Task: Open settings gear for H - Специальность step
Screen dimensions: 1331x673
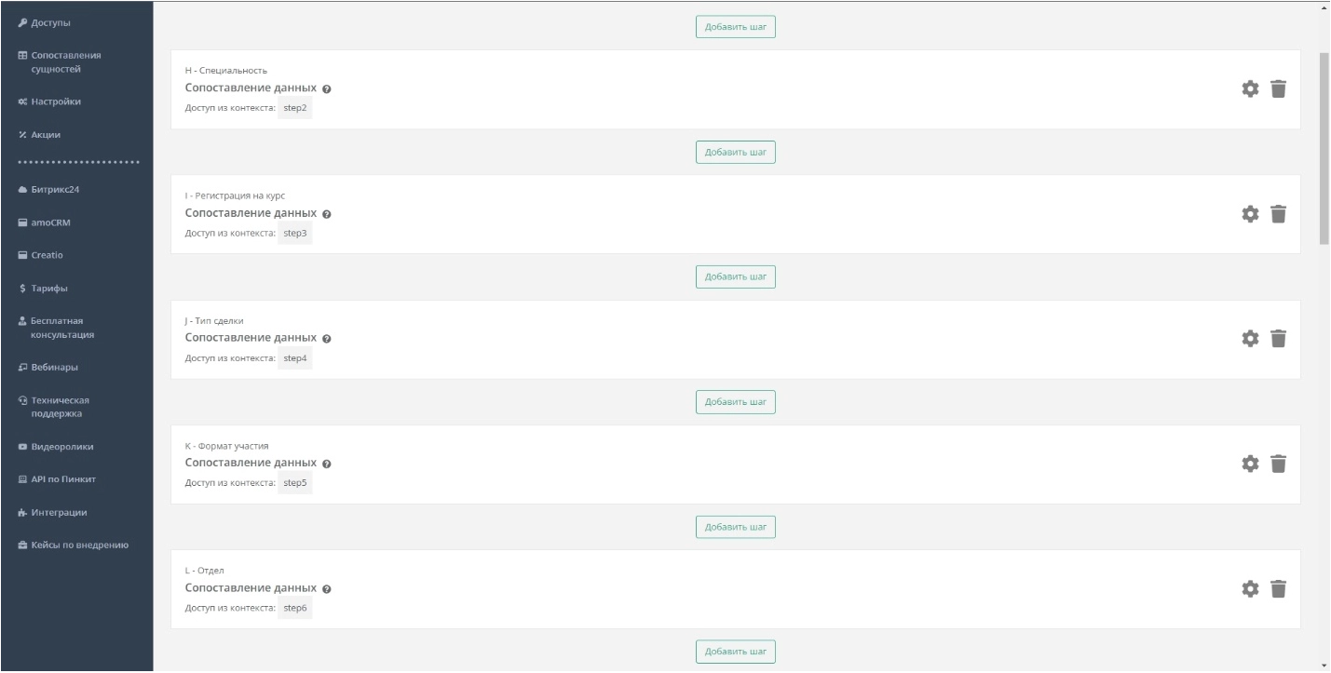Action: point(1250,89)
